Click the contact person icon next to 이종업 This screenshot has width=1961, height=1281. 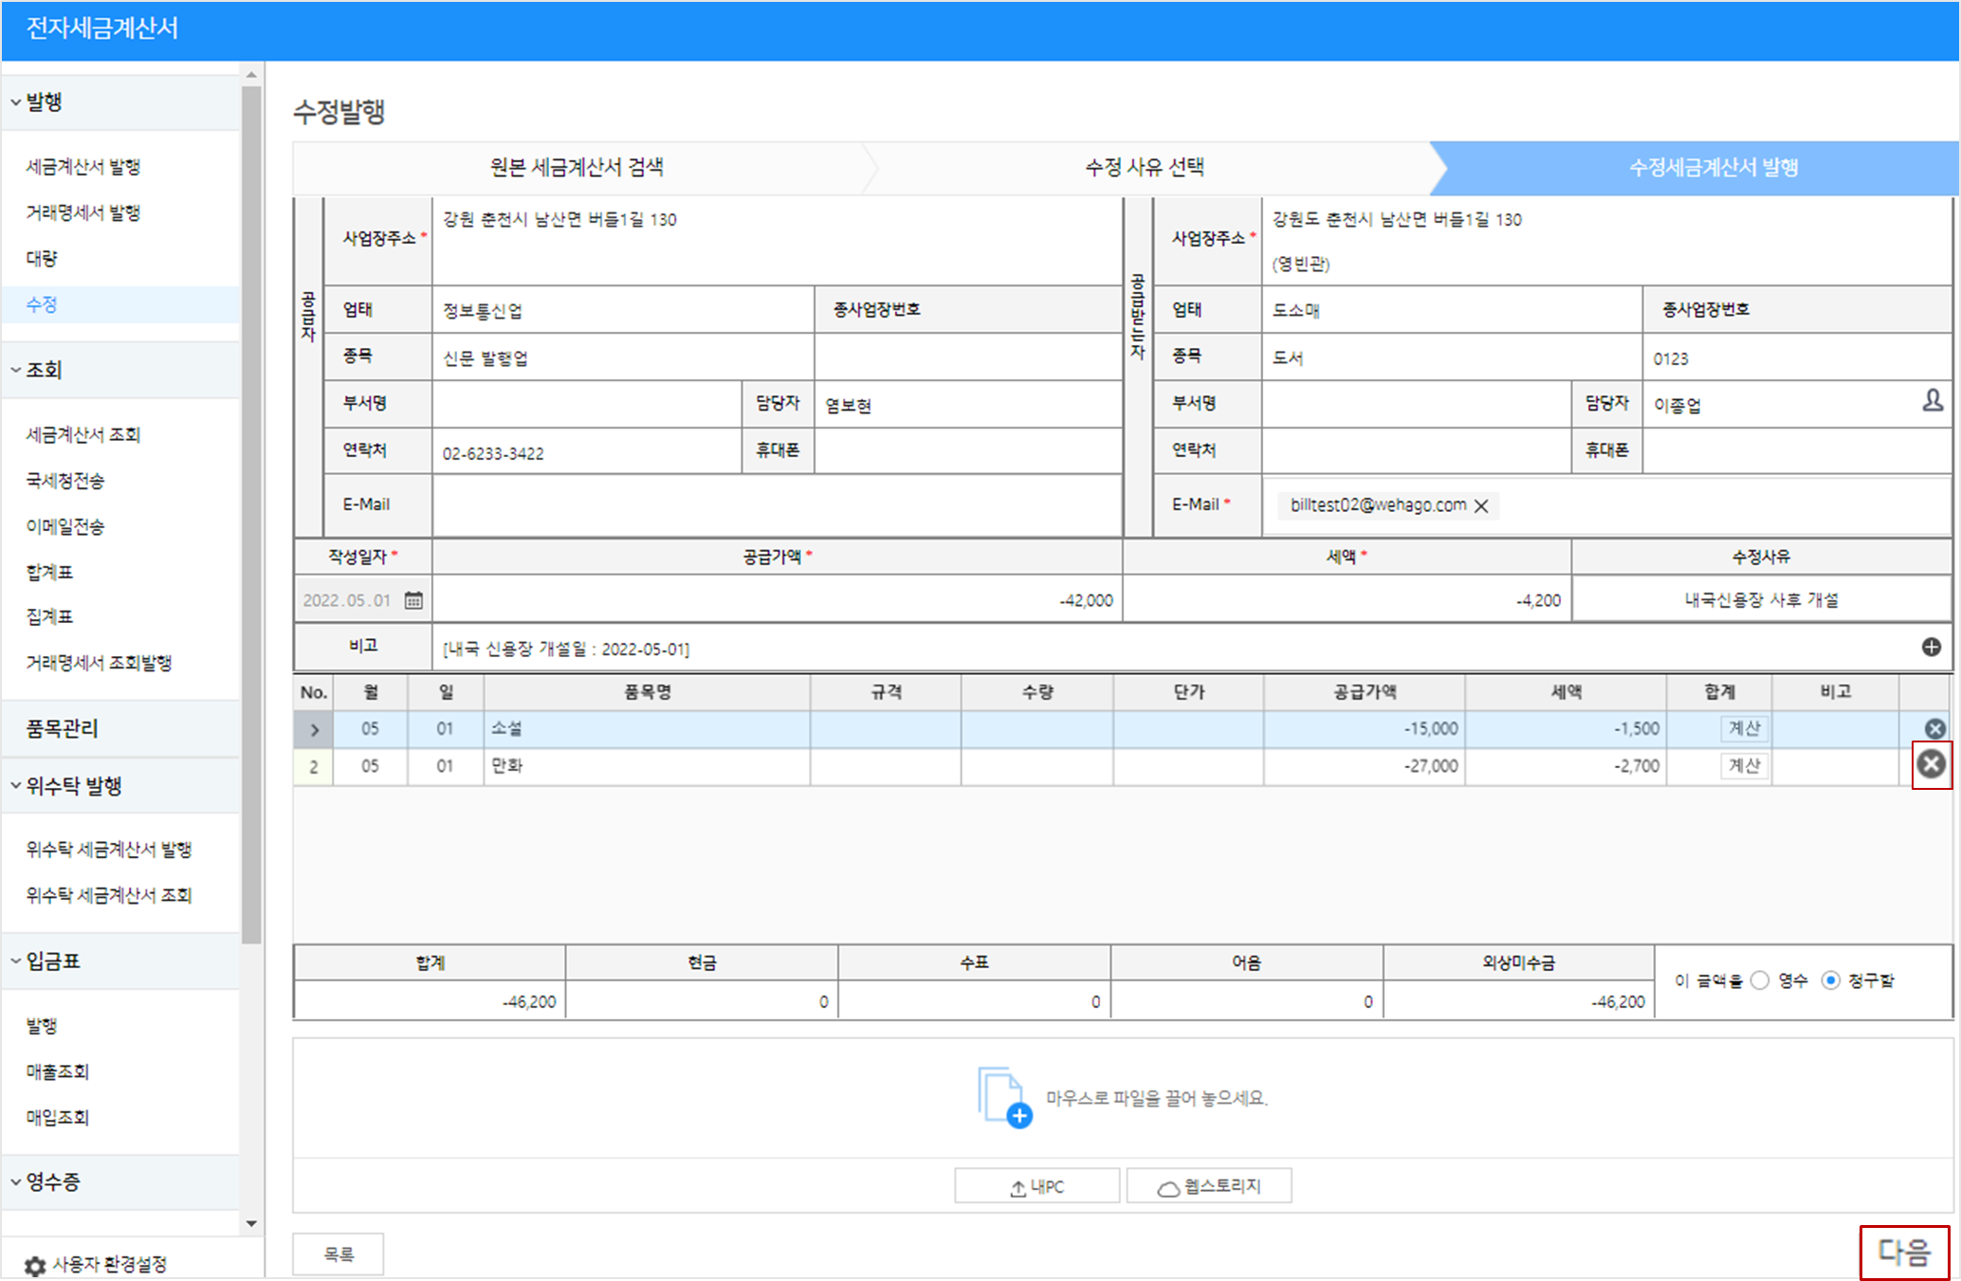point(1932,401)
